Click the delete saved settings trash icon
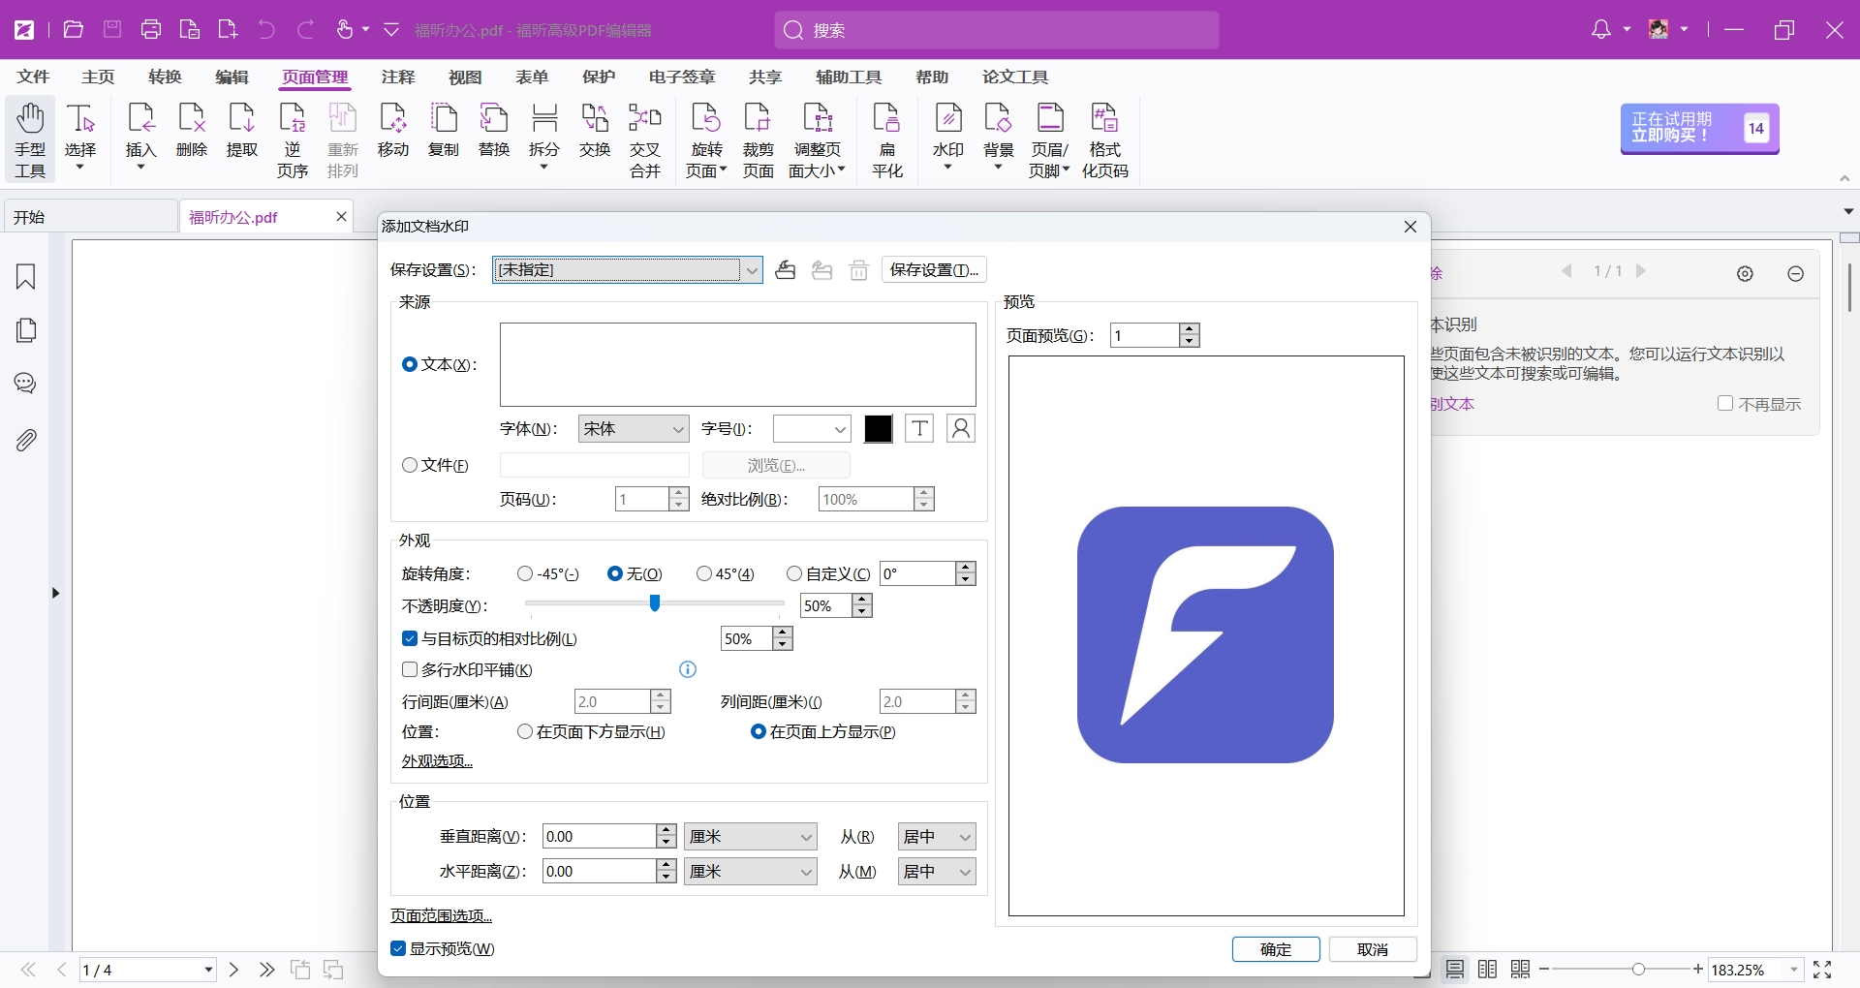 (859, 270)
